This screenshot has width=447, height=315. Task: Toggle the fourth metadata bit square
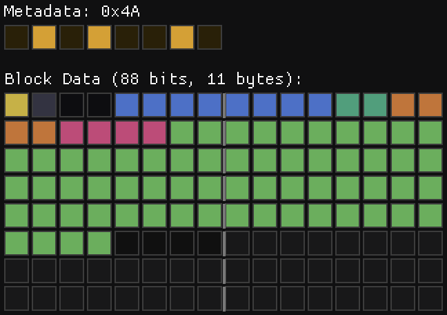99,37
